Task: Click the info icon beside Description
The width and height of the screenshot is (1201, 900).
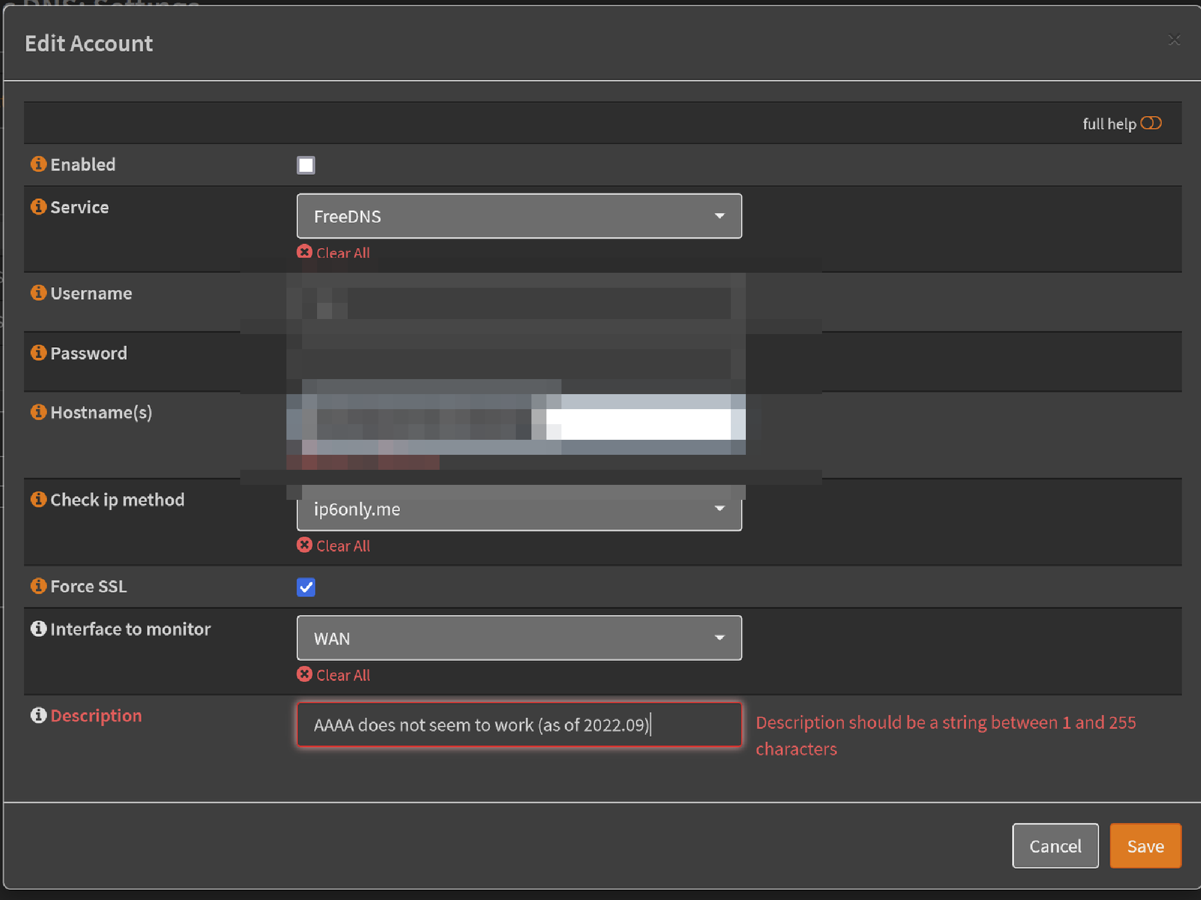Action: click(x=38, y=715)
